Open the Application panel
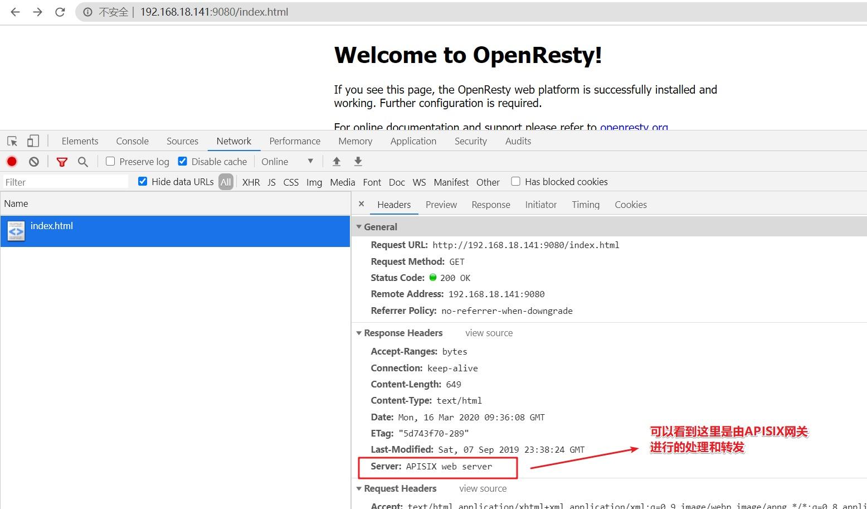Viewport: 867px width, 509px height. [x=413, y=141]
